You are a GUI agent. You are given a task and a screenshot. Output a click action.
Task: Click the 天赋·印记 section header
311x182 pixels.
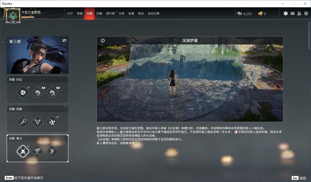coord(38,80)
